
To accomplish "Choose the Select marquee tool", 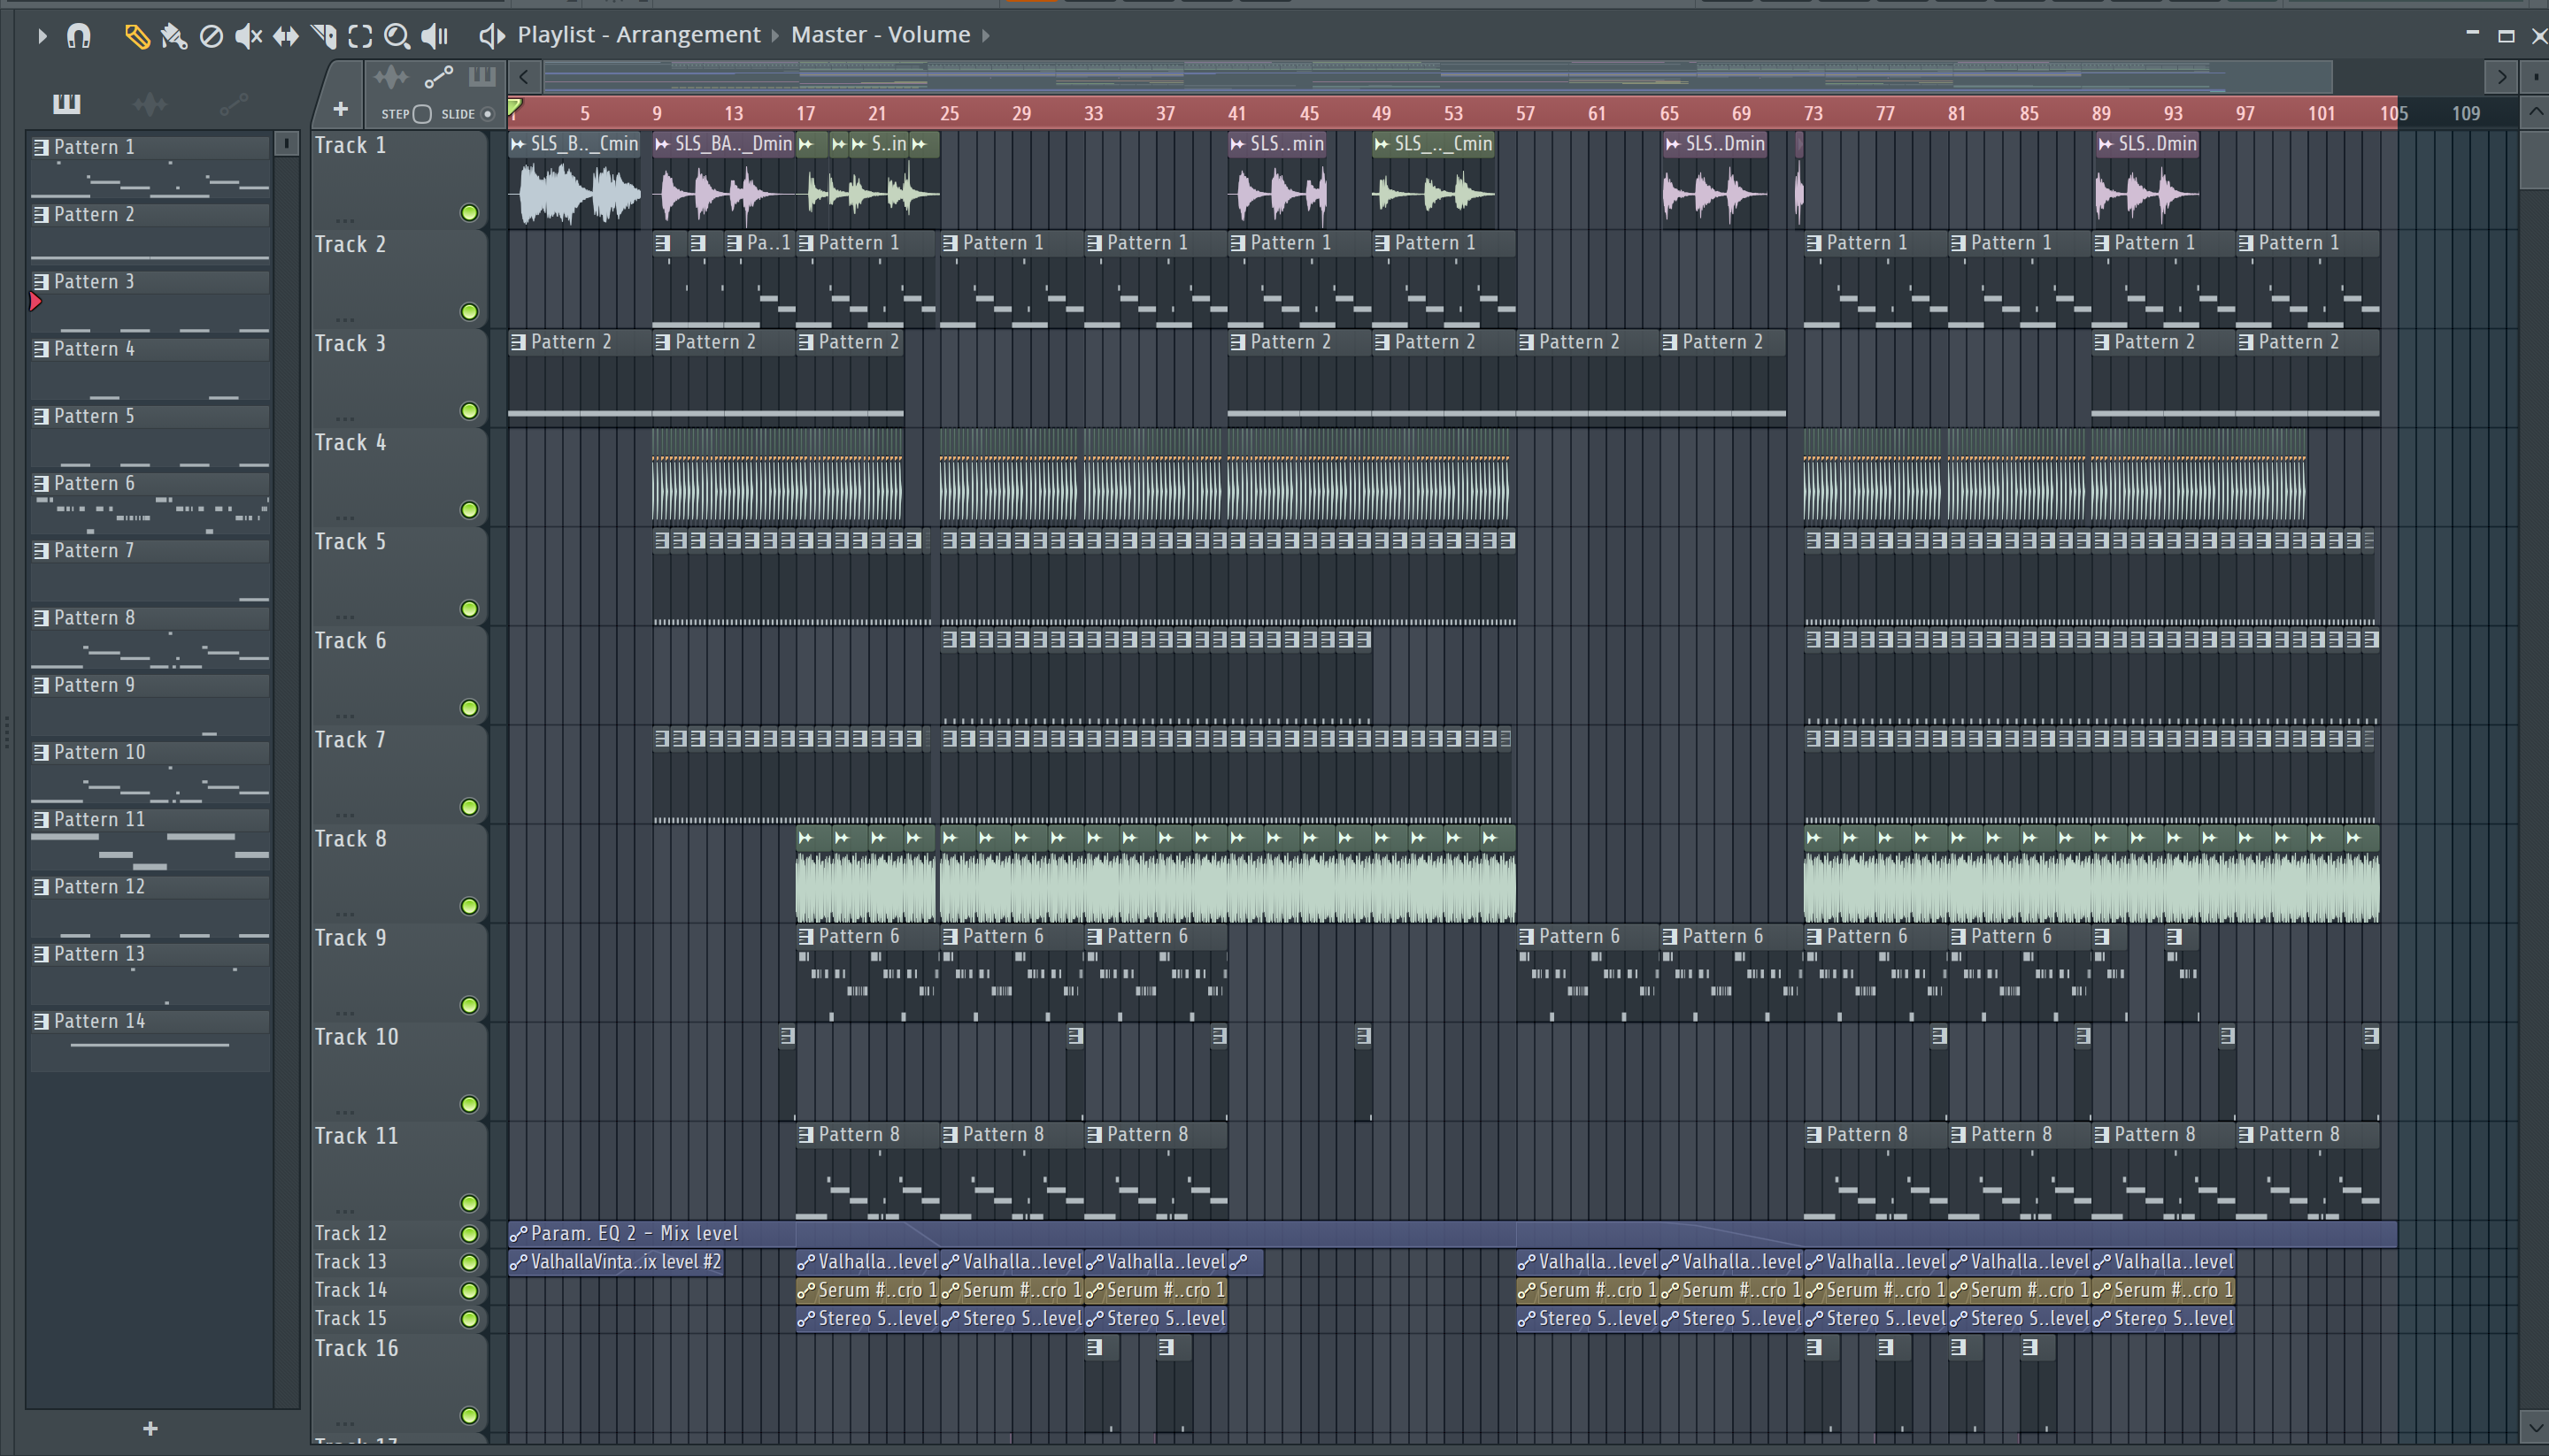I will click(360, 36).
